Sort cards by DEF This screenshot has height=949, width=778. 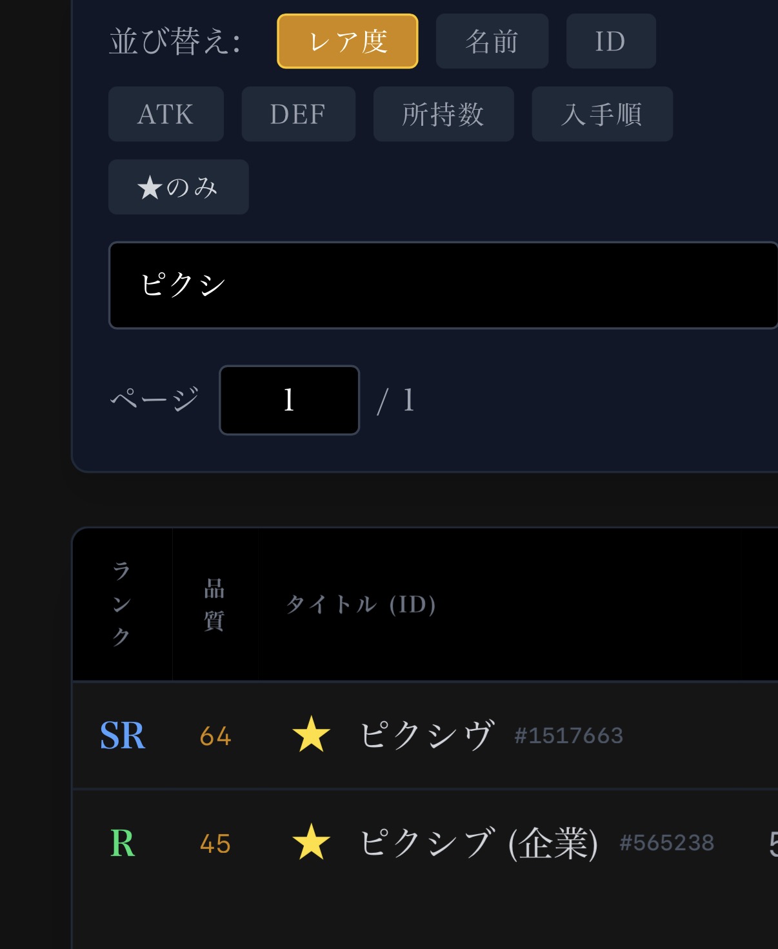click(x=298, y=114)
